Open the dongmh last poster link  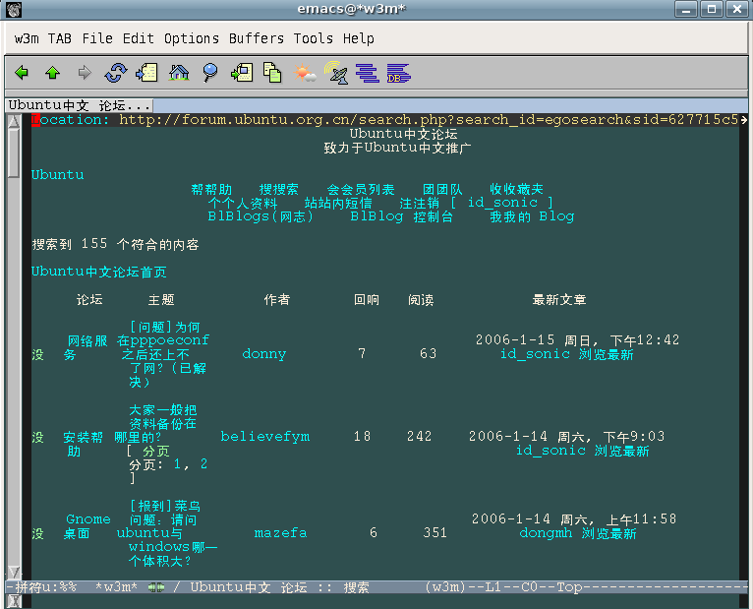[x=546, y=533]
